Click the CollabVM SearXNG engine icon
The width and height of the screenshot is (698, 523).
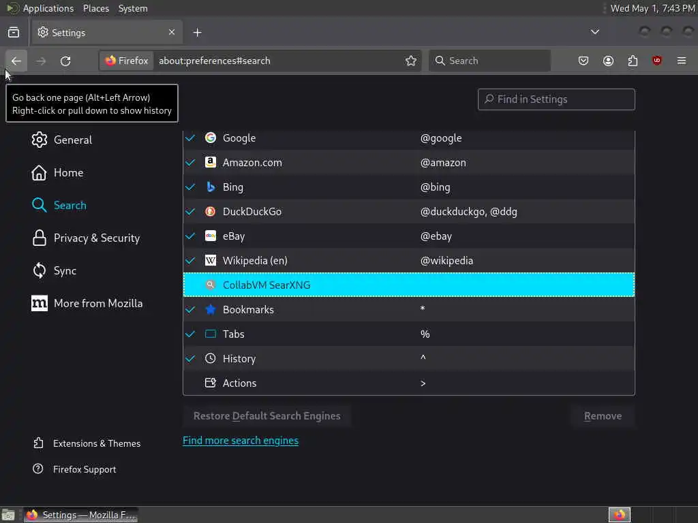(211, 285)
